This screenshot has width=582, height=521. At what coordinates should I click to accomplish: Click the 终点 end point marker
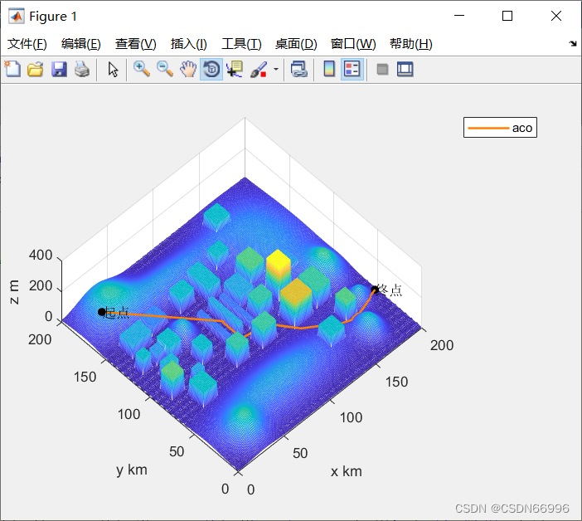pyautogui.click(x=375, y=290)
